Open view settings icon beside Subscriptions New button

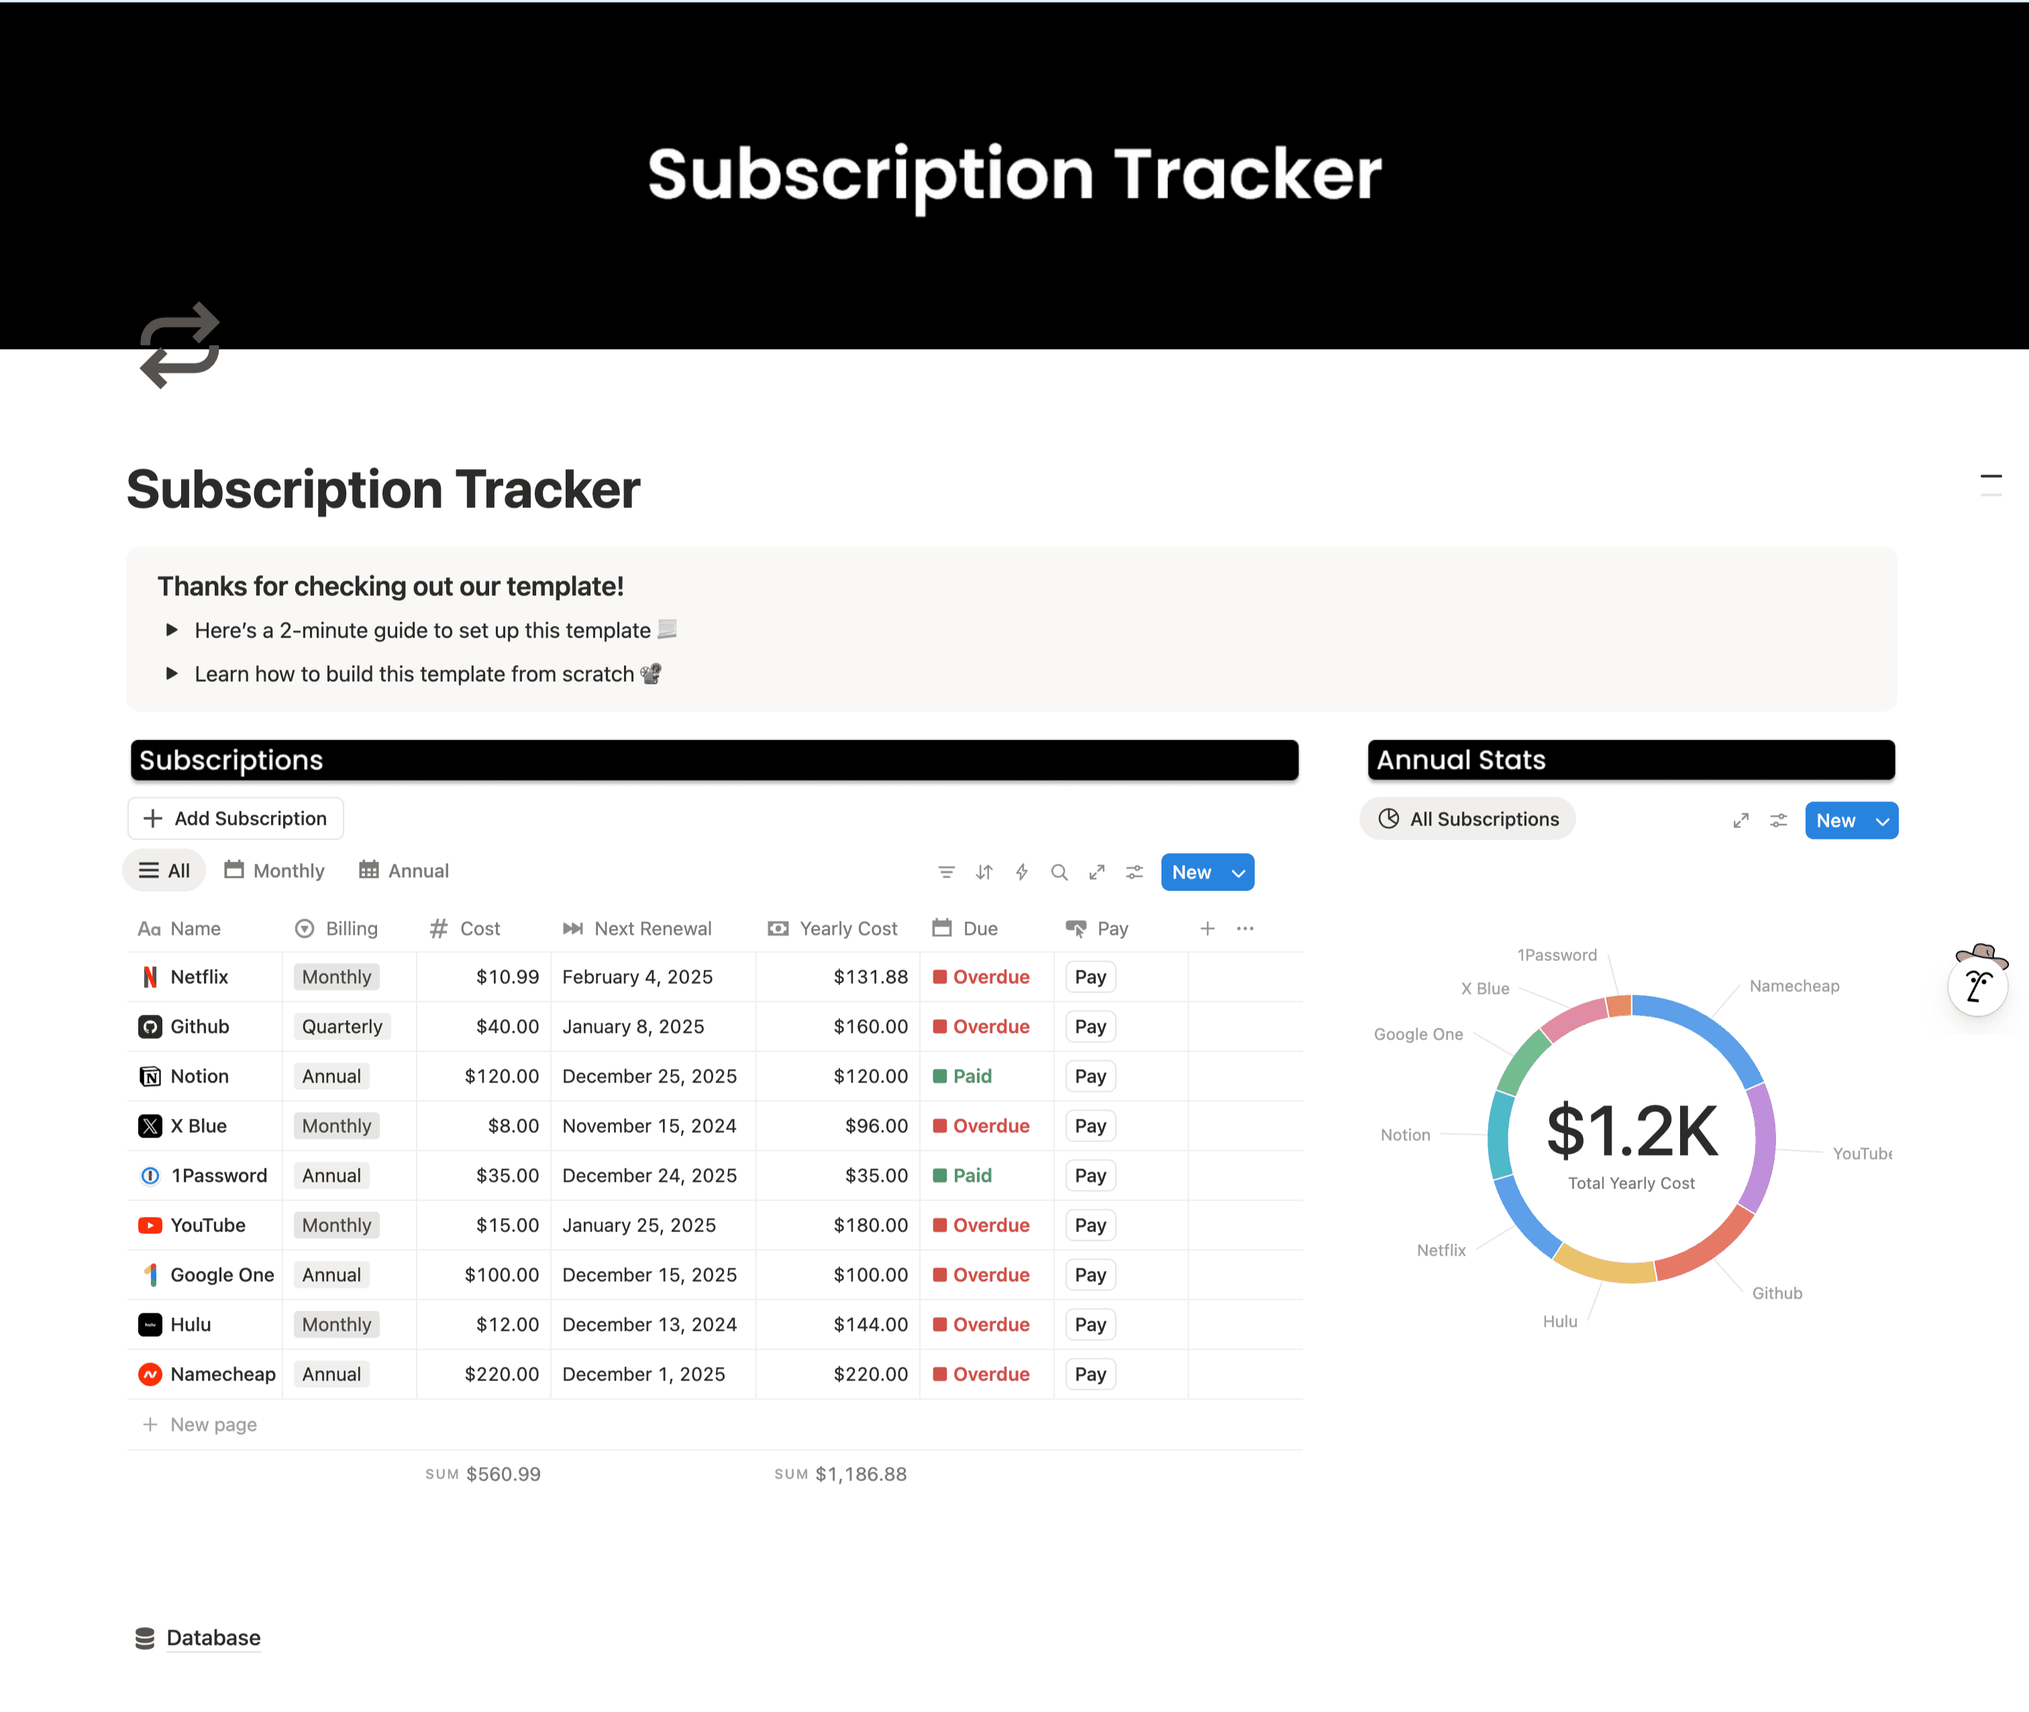click(1135, 872)
